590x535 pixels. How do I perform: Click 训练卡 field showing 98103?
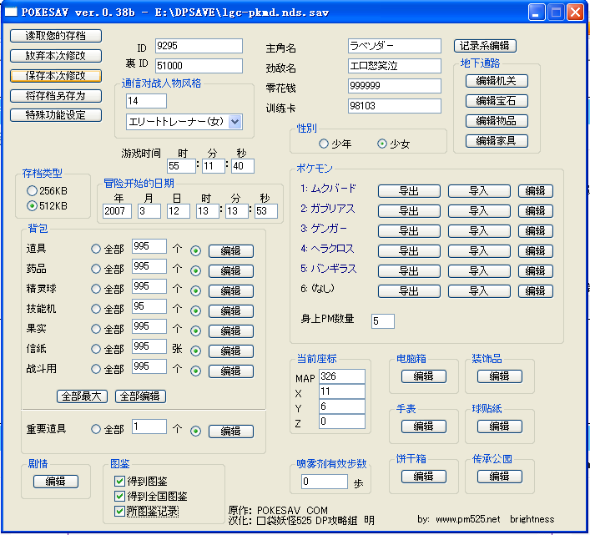395,106
